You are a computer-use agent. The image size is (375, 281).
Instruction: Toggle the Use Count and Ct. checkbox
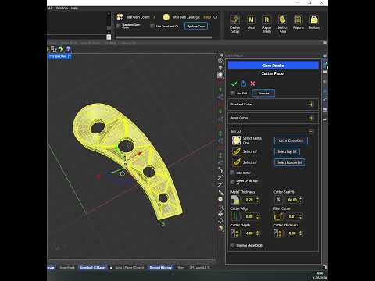click(152, 26)
